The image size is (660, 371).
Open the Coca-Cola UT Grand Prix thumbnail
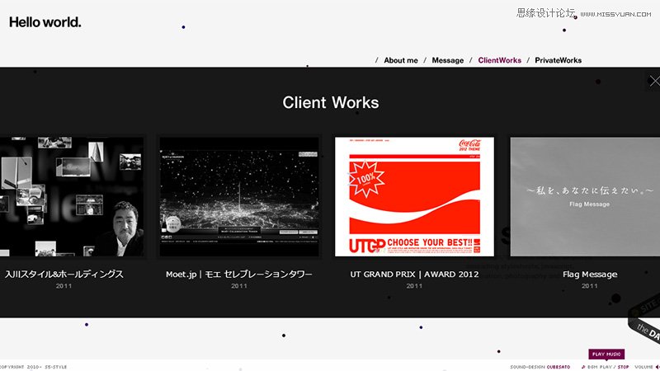(x=414, y=196)
